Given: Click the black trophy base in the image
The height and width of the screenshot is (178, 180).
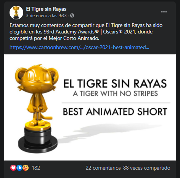Looking at the screenshot, I should click(38, 140).
